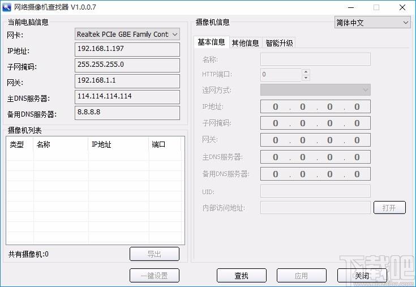Click the camera 网关 address field
Image resolution: width=416 pixels, height=287 pixels.
click(315, 140)
